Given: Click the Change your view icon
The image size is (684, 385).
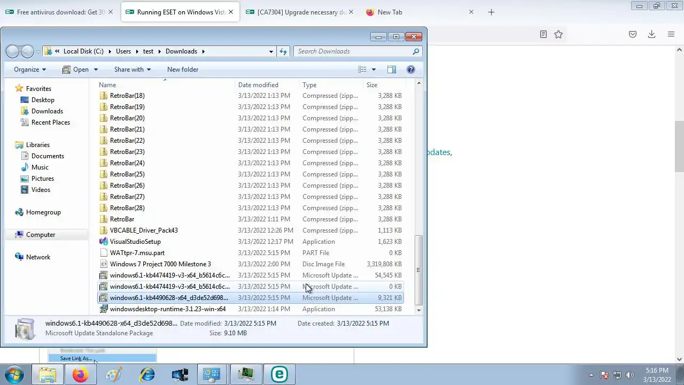Looking at the screenshot, I should pyautogui.click(x=362, y=70).
